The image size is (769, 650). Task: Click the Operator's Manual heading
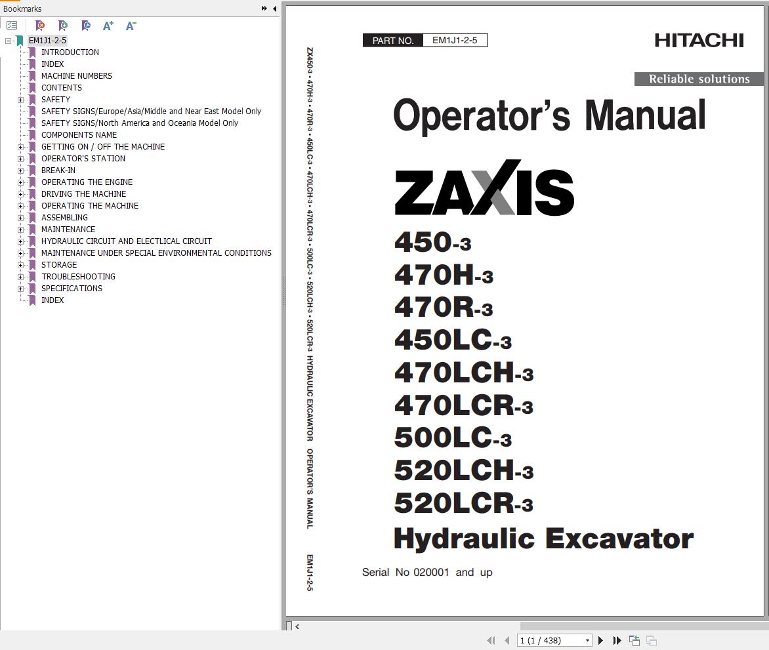tap(549, 115)
